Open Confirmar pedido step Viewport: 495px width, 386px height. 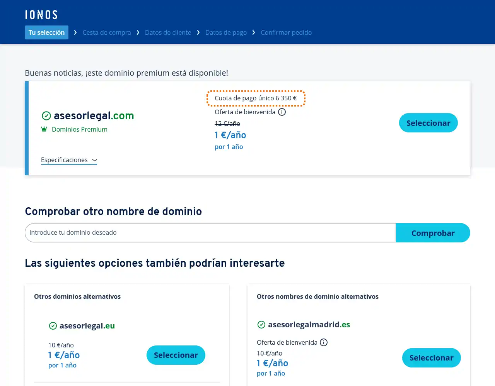point(286,32)
